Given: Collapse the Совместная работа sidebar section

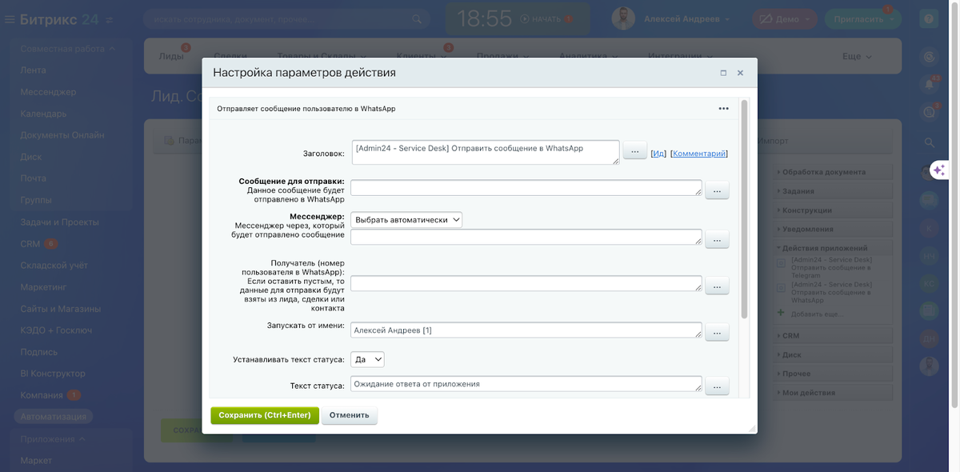Looking at the screenshot, I should click(68, 49).
